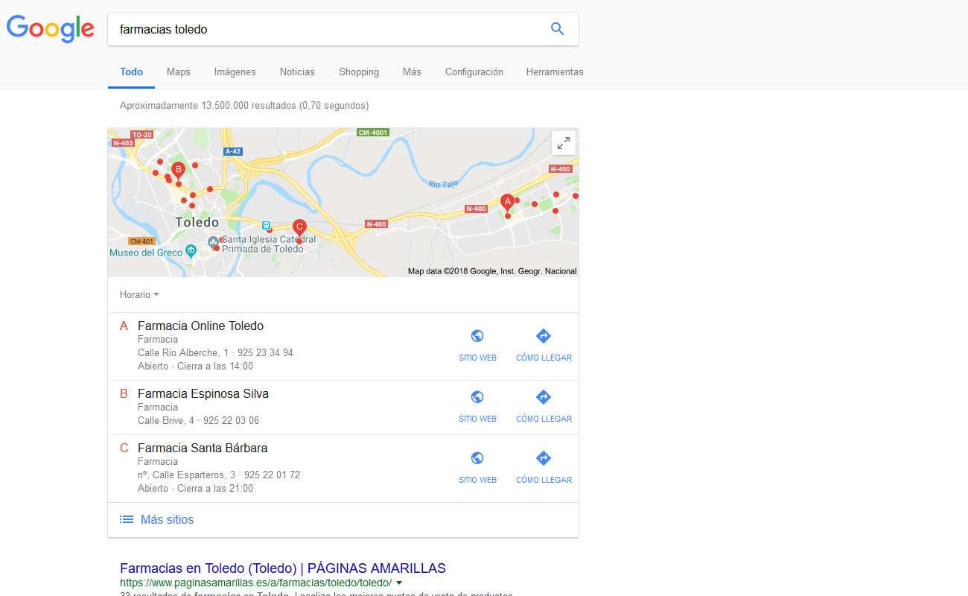Click the Toledo city label on map

(x=197, y=222)
